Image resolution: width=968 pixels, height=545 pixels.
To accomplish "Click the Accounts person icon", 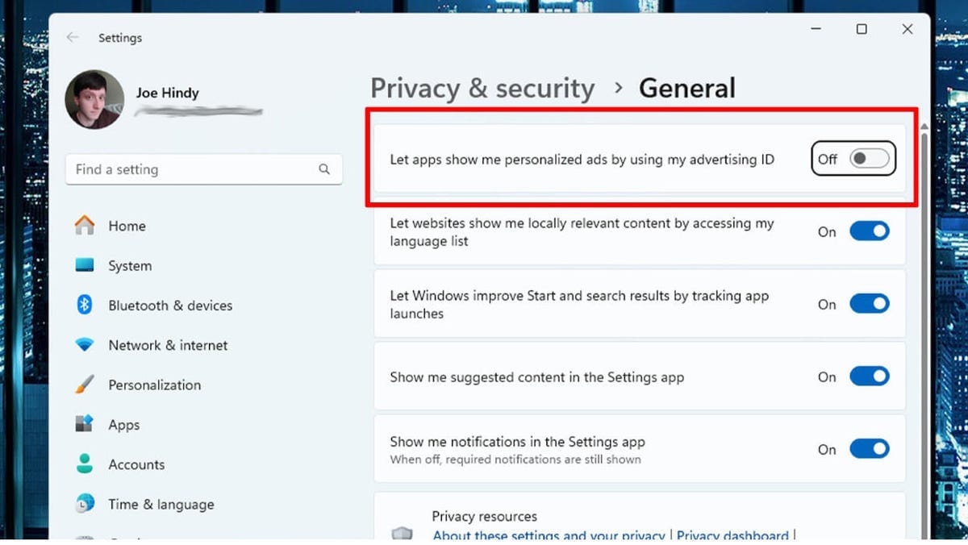I will (x=85, y=464).
